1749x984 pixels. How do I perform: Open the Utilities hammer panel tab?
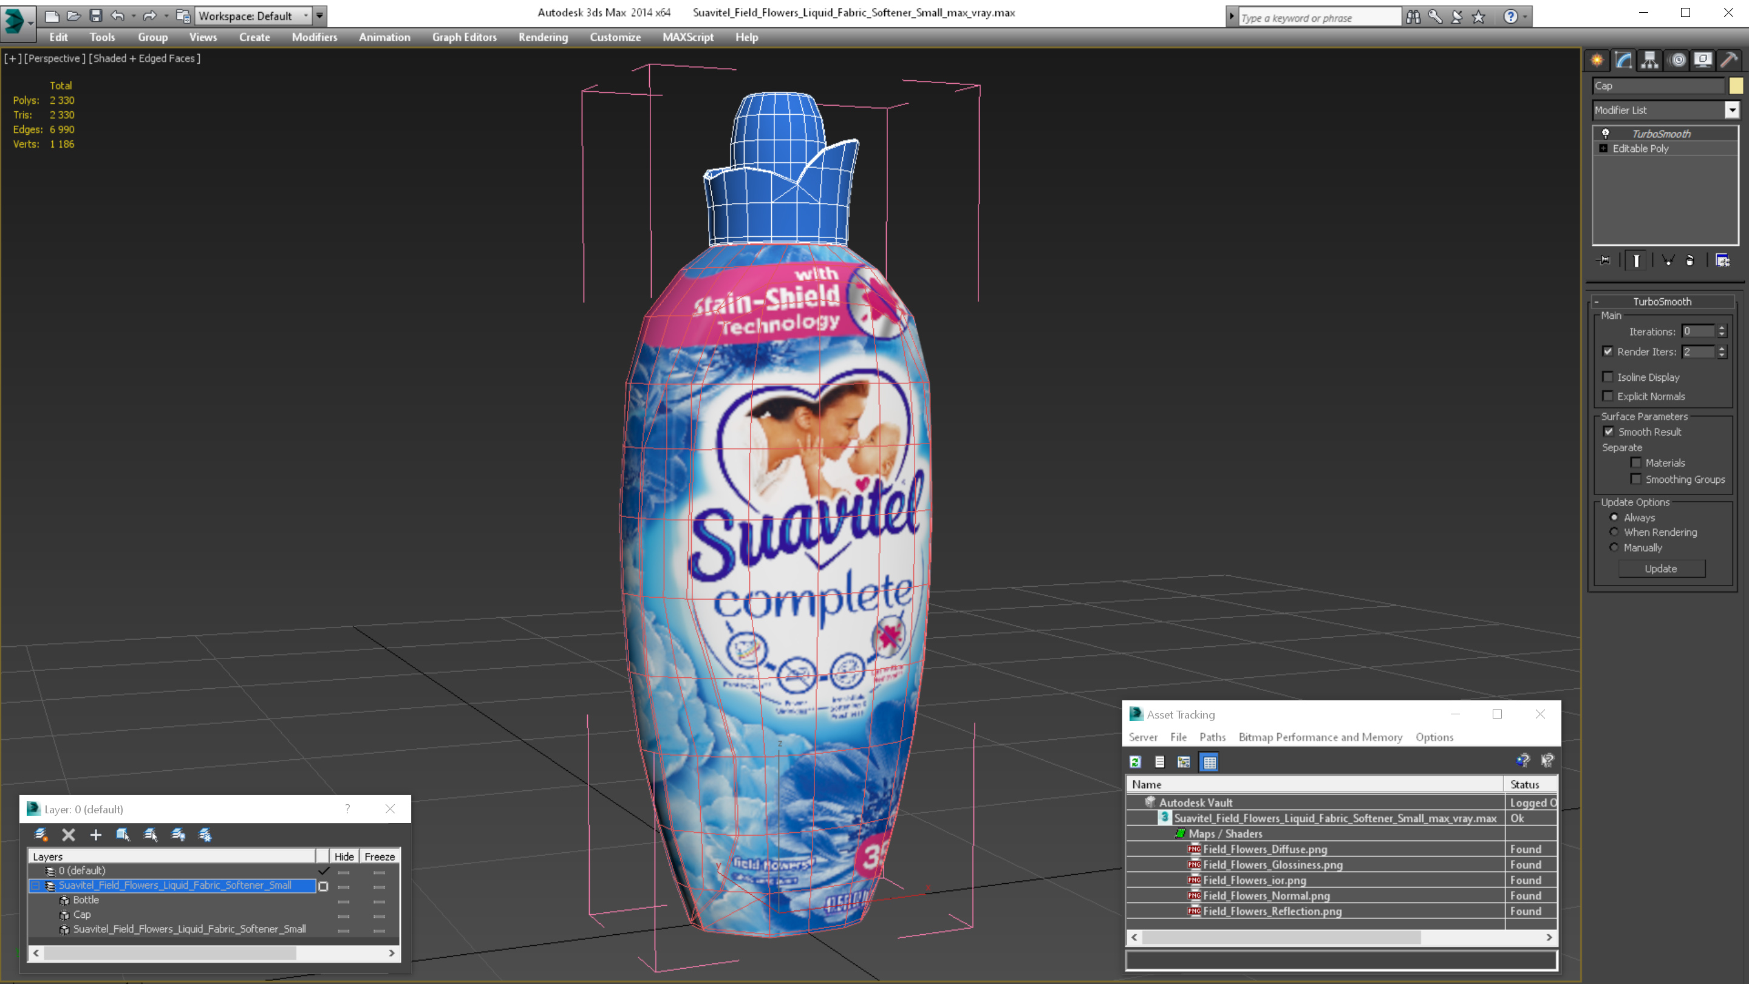tap(1730, 61)
